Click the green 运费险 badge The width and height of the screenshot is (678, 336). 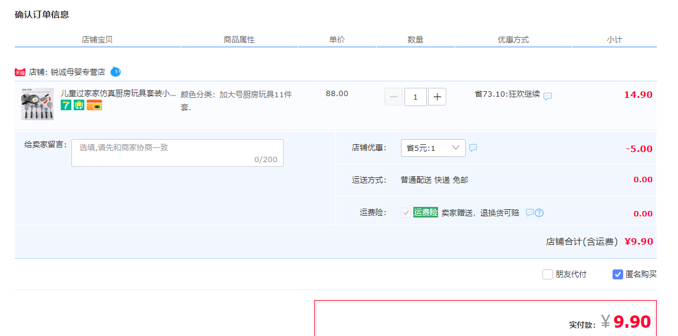426,212
